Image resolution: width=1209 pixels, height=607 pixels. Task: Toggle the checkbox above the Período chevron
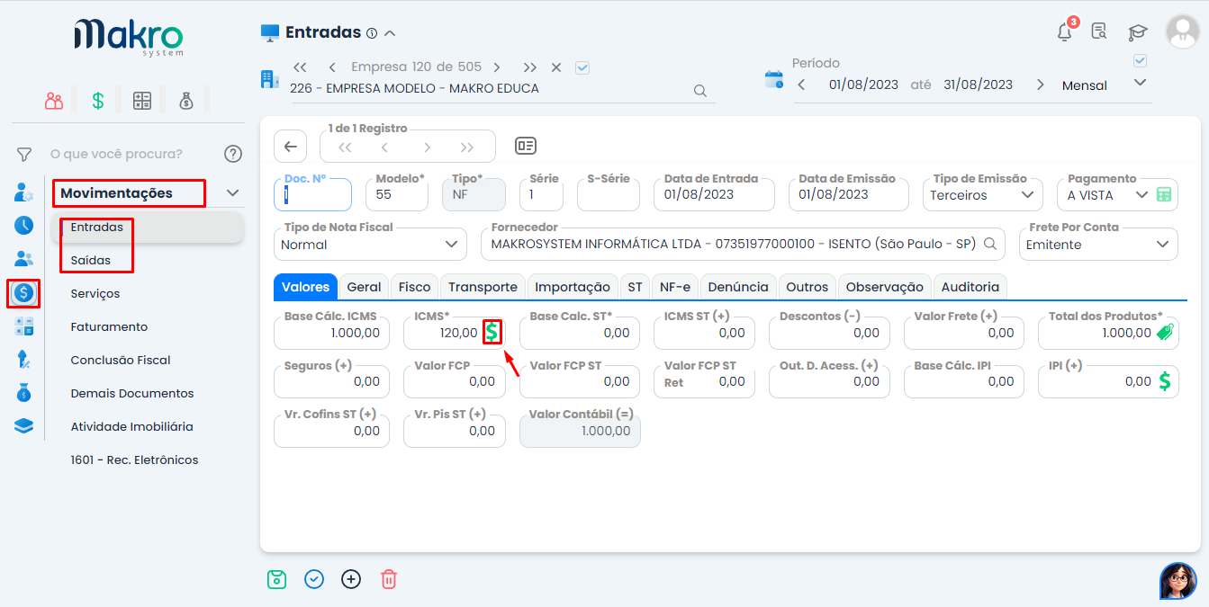[x=1140, y=60]
